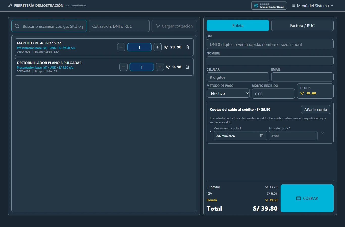Focus the product search or scan code field
345x227 pixels.
(49, 26)
